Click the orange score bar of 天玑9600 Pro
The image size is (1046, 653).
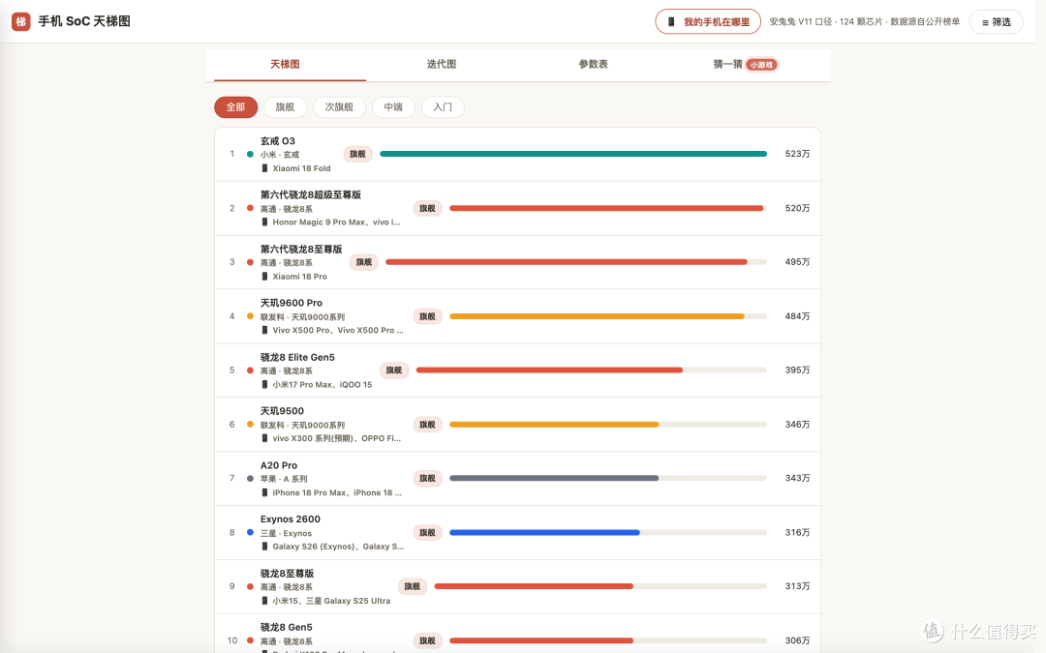597,316
